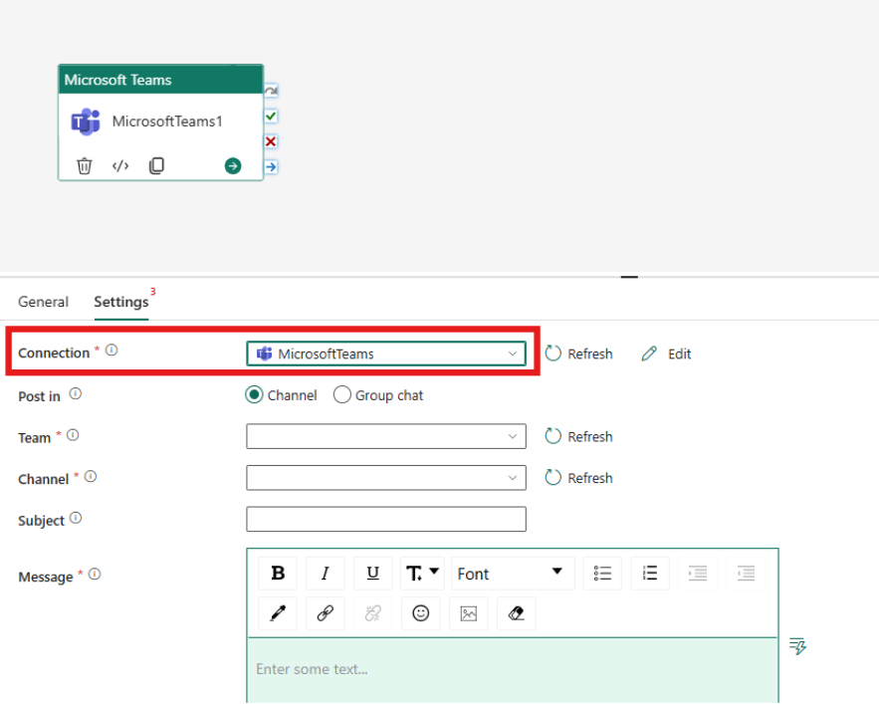Click inside the Subject input field
This screenshot has height=704, width=879.
pyautogui.click(x=385, y=519)
